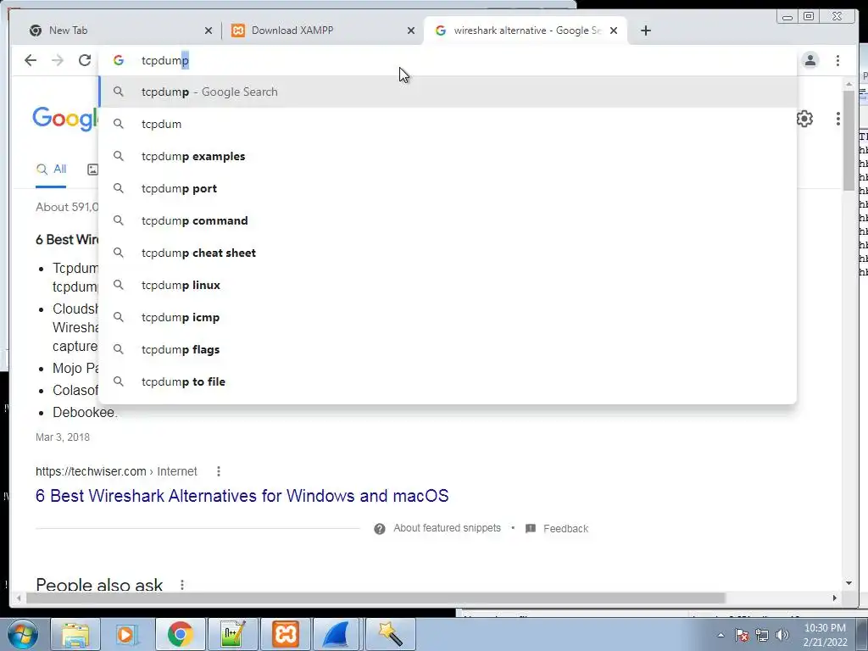Open '6 Best Wireshark Alternatives for Windows and macOS'
Viewport: 868px width, 651px height.
coord(242,495)
